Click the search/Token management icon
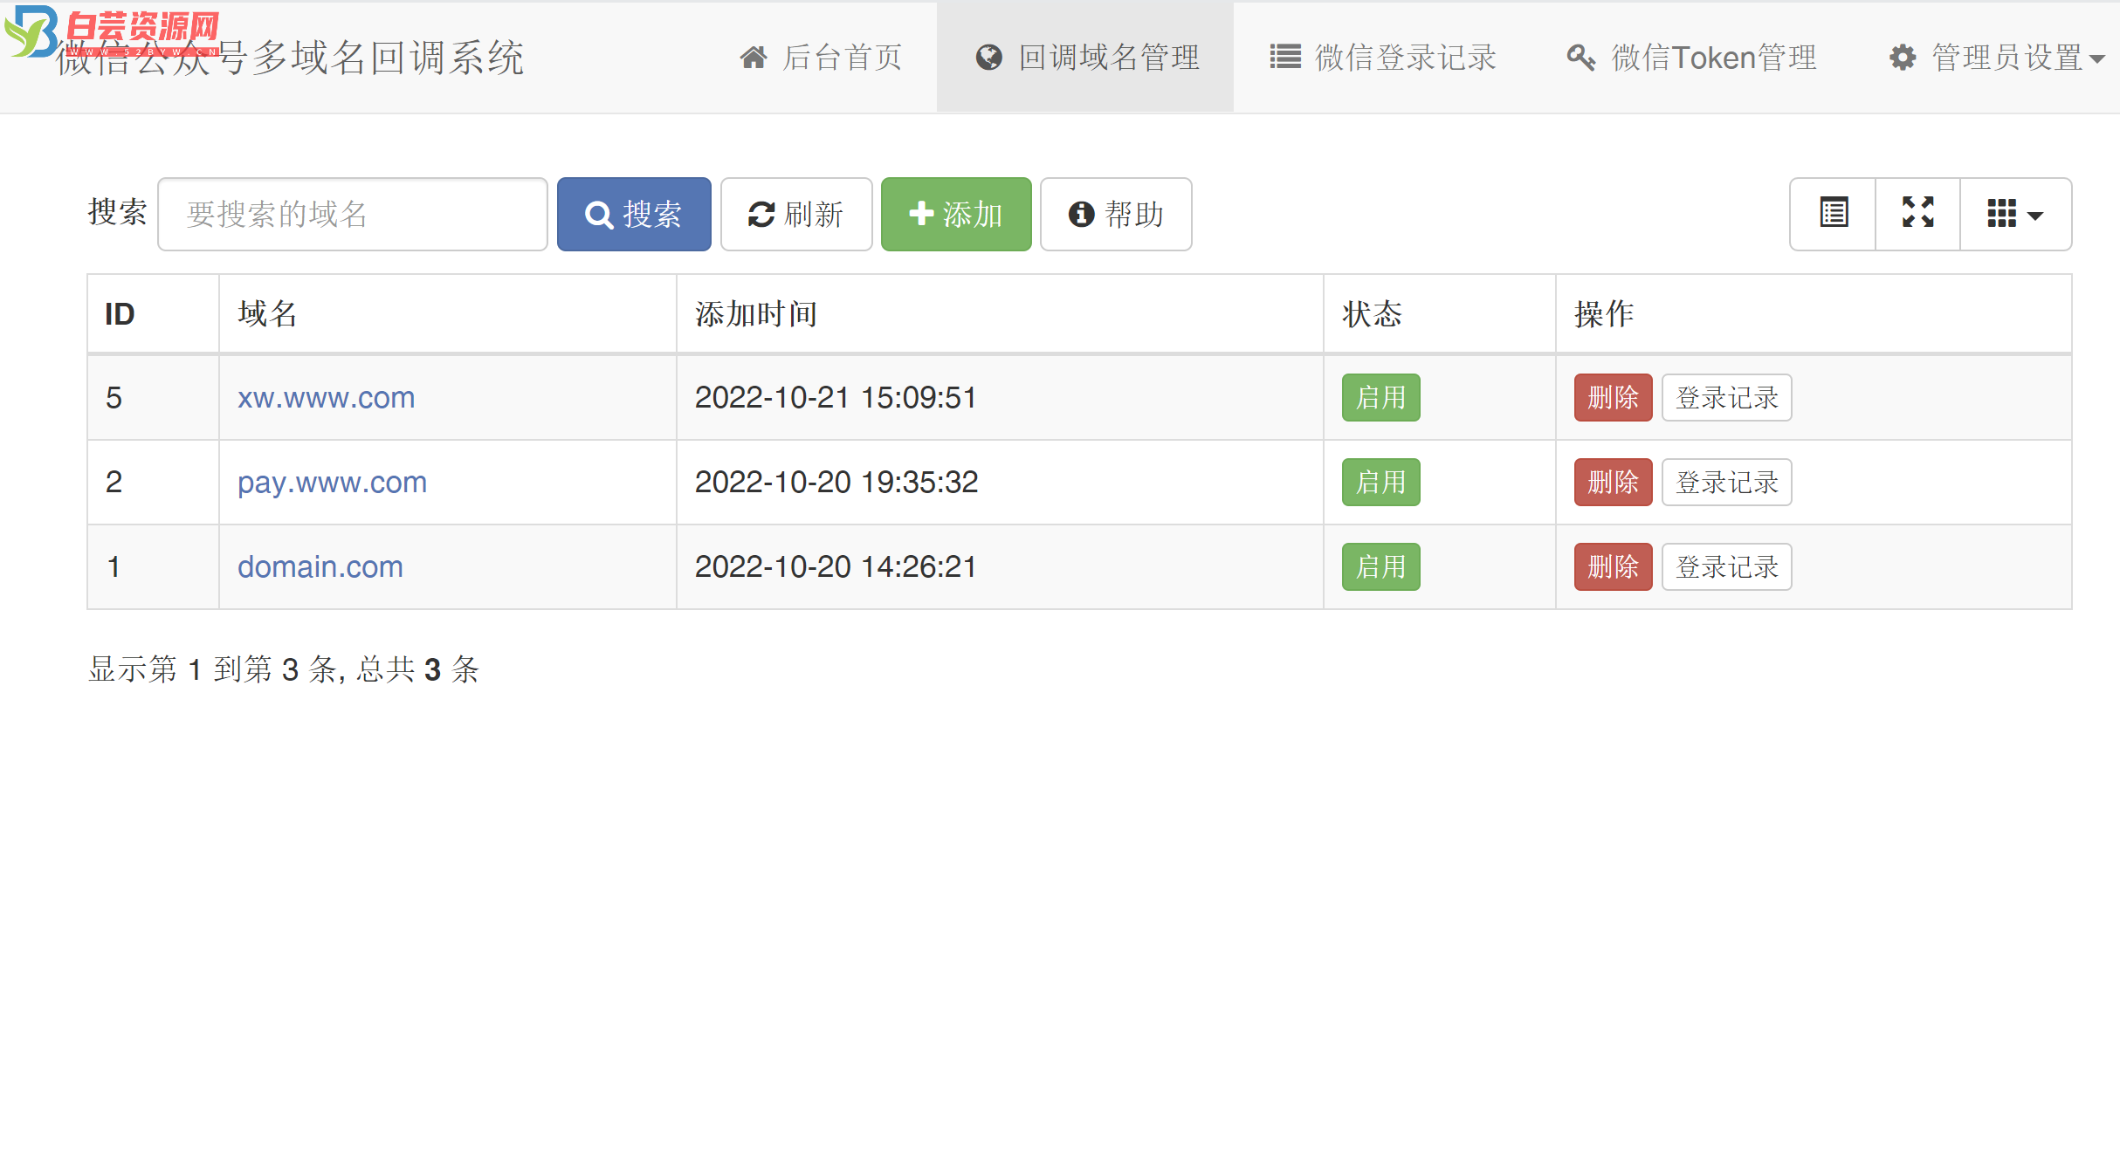The width and height of the screenshot is (2120, 1152). pos(1580,57)
